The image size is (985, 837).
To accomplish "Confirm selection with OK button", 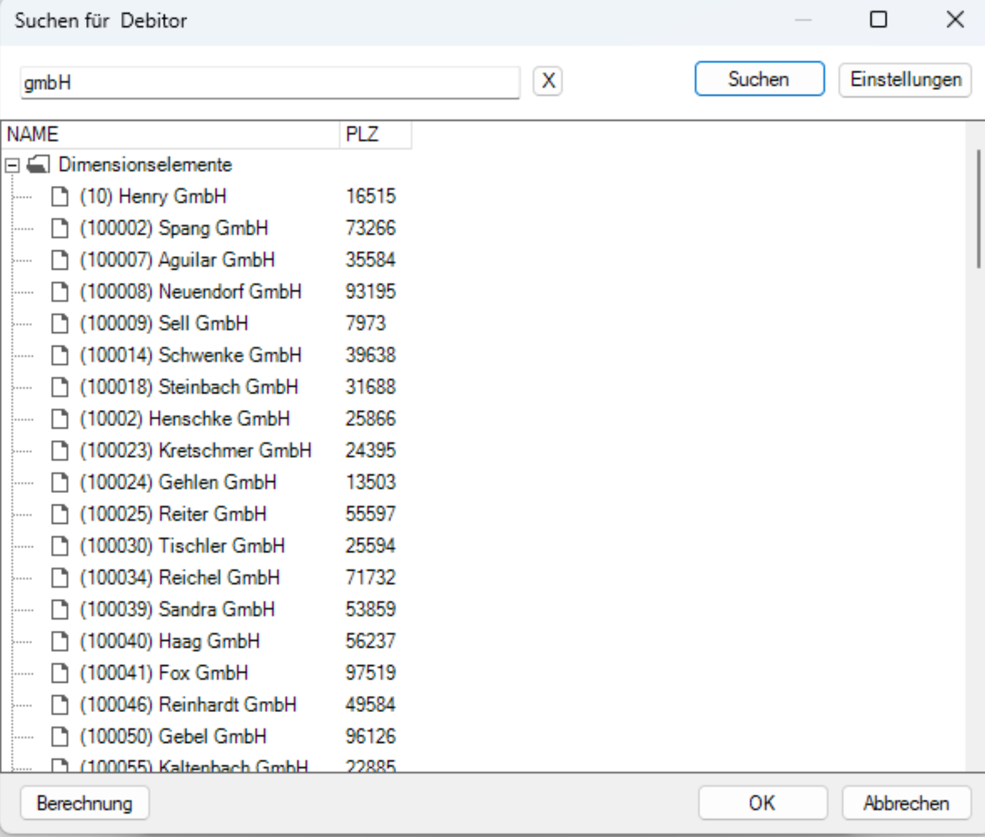I will (762, 803).
